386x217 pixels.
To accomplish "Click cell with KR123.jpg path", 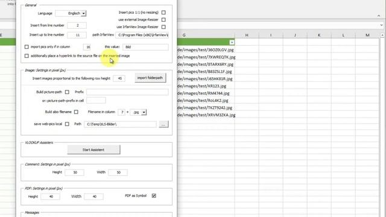I will click(206, 86).
